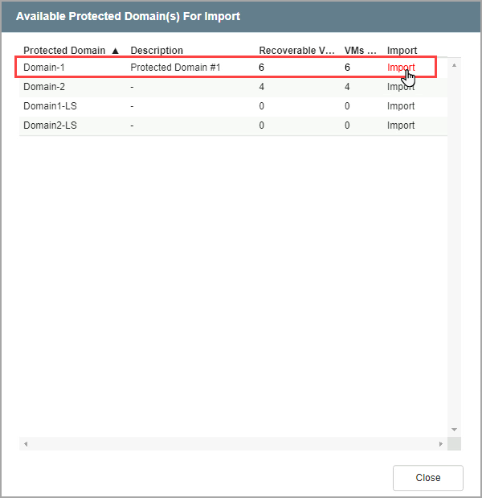Click the vertical scrollbar up arrow

point(454,65)
